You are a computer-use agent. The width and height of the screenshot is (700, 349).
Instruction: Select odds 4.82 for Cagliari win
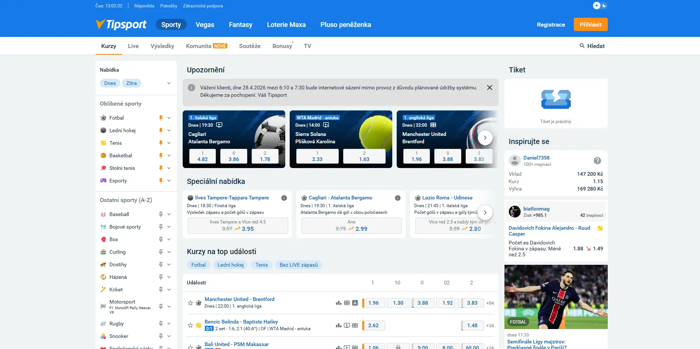203,156
